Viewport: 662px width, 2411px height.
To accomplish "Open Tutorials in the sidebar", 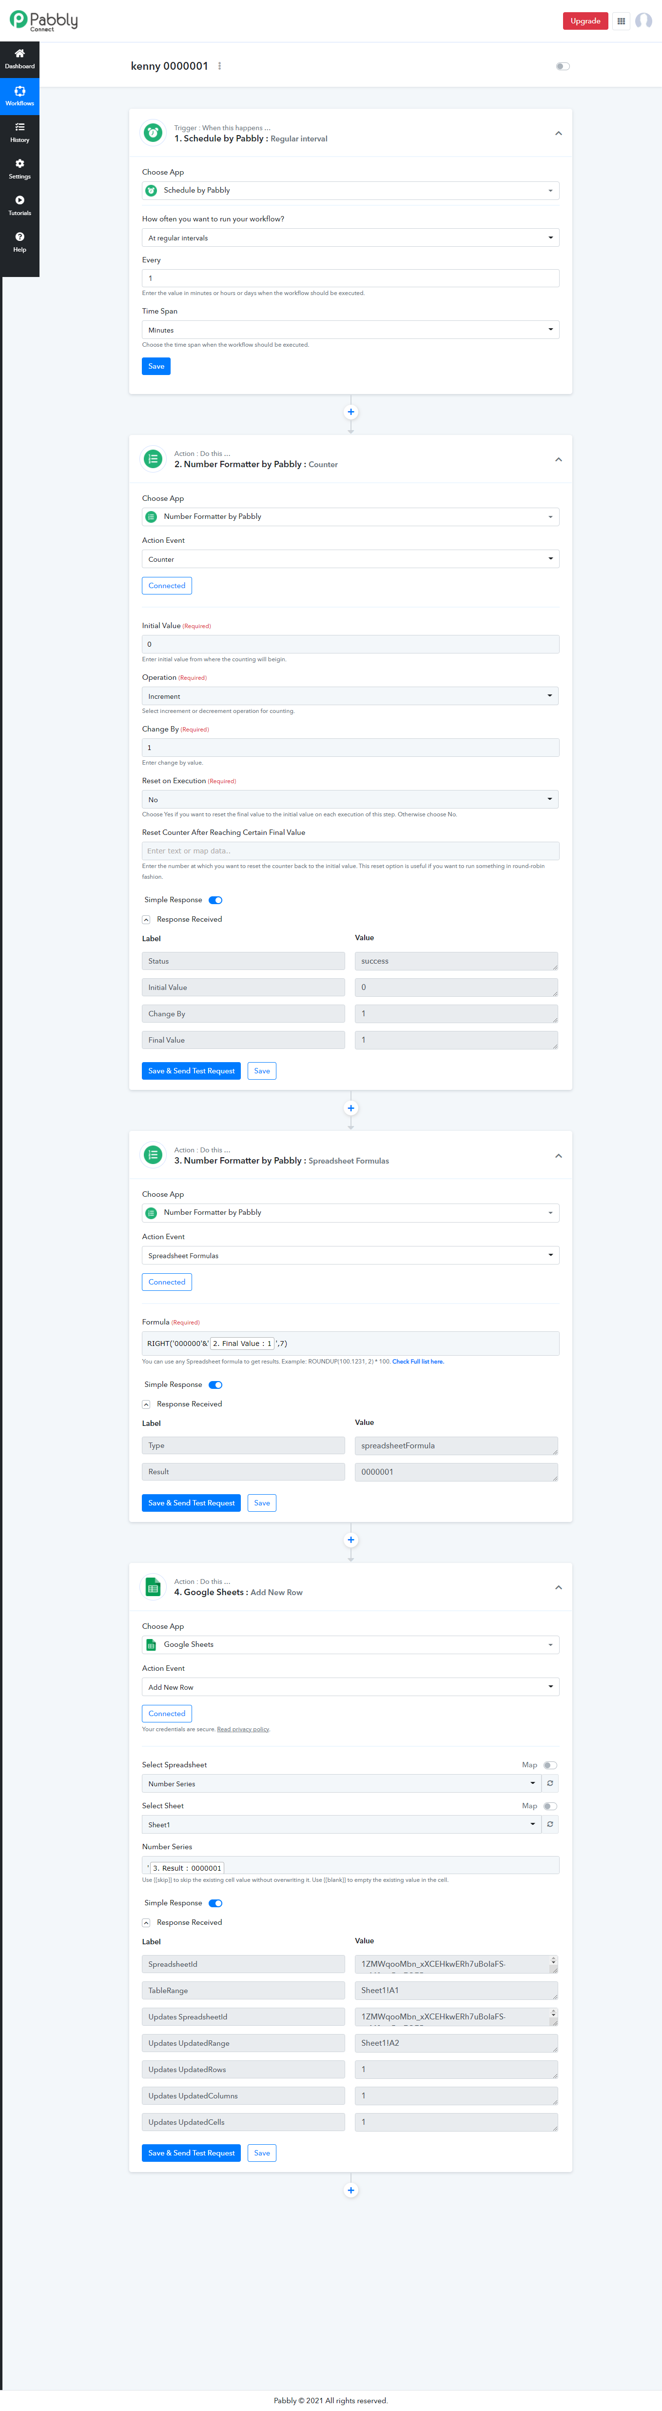I will [x=19, y=205].
